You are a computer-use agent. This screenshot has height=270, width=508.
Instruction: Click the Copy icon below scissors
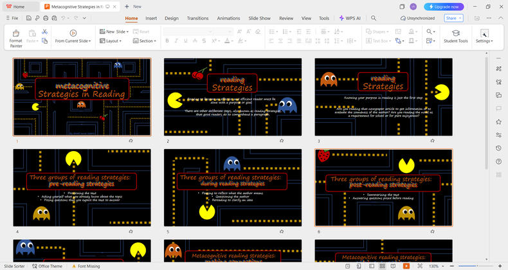pyautogui.click(x=45, y=40)
